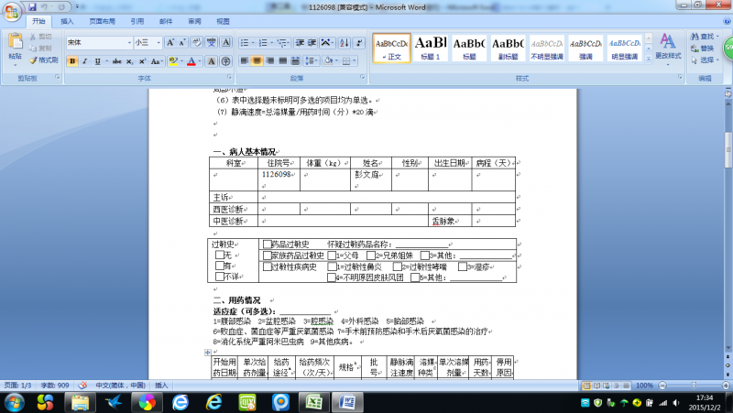The height and width of the screenshot is (413, 733).
Task: Apply subscript formatting
Action: (x=129, y=61)
